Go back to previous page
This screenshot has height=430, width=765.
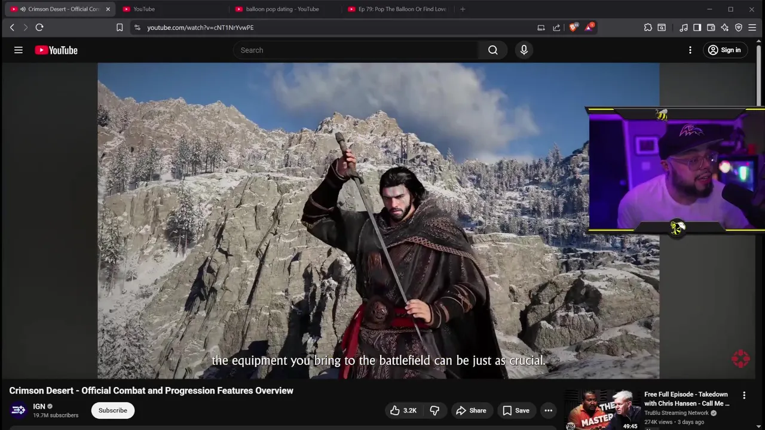[x=12, y=27]
